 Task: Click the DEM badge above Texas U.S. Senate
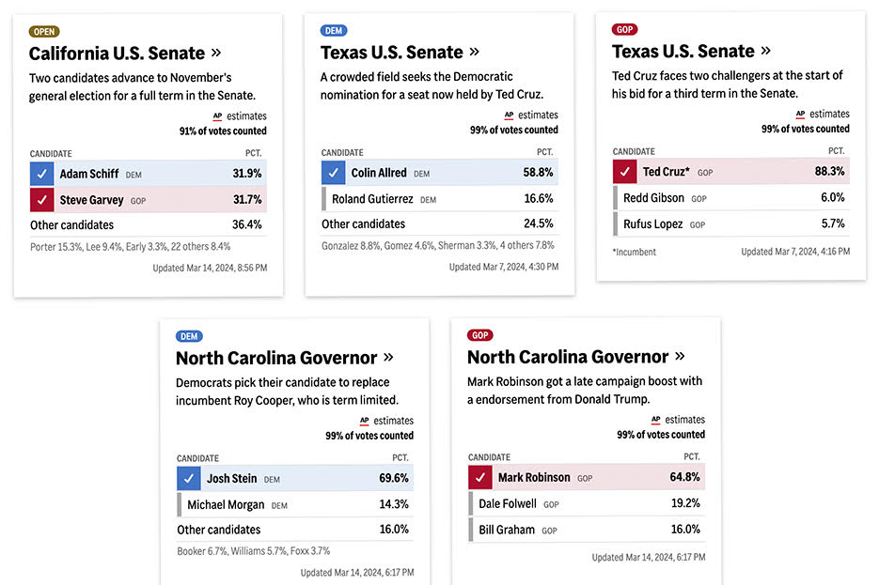point(334,31)
